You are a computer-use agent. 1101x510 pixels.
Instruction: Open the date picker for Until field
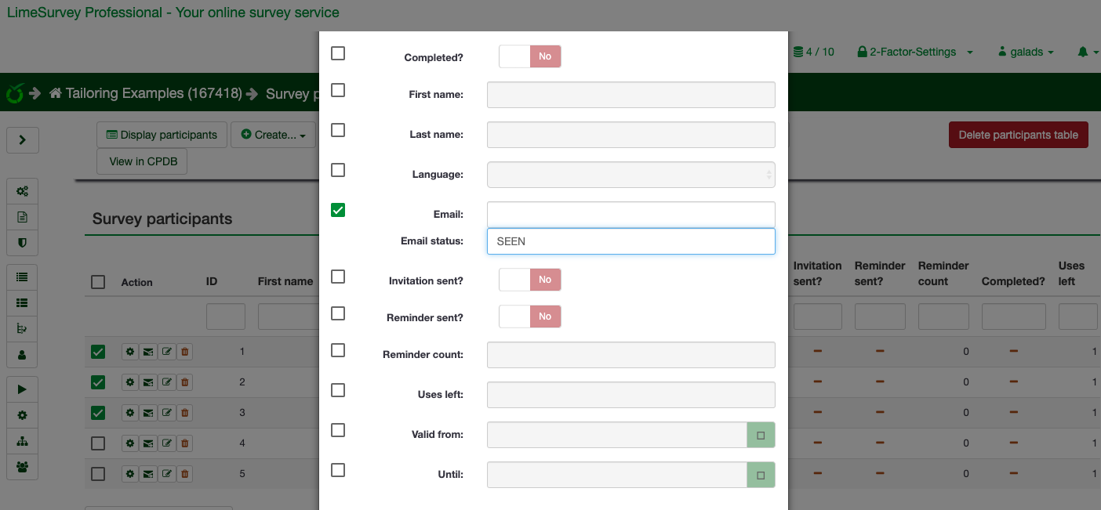(x=760, y=475)
